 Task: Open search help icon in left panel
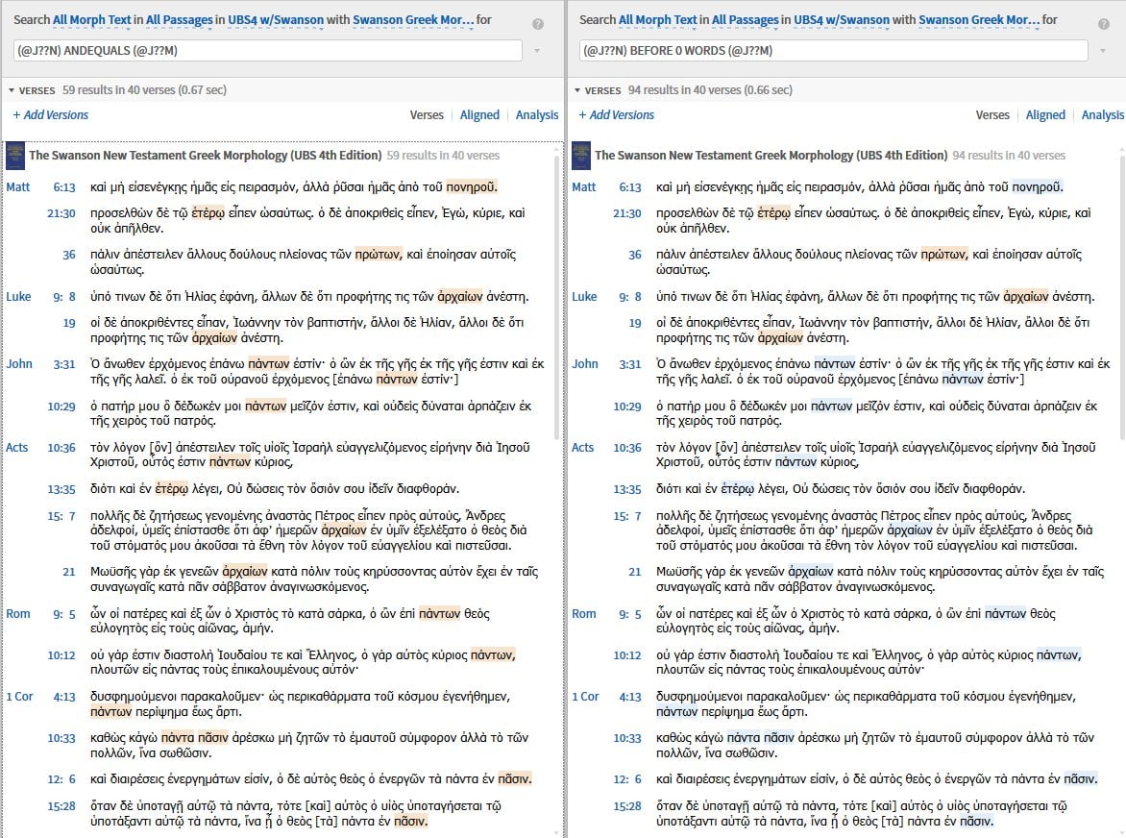[x=538, y=24]
